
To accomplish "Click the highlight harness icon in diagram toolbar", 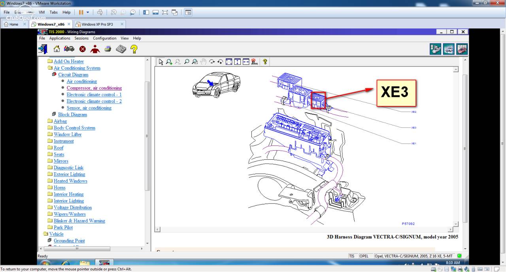I will 255,62.
